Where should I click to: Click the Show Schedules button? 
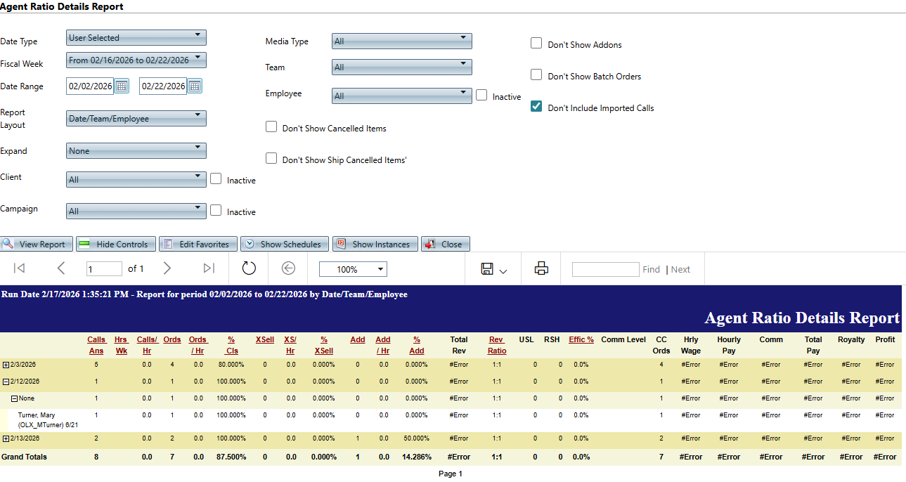283,245
